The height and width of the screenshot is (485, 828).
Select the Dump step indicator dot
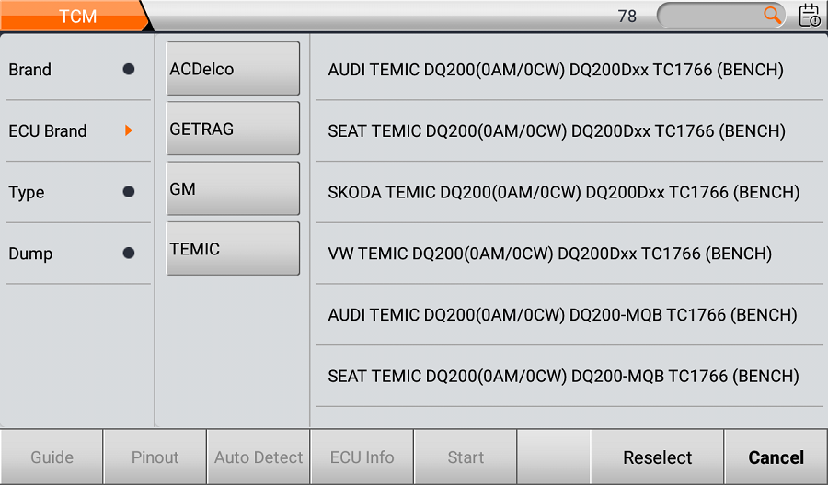pyautogui.click(x=129, y=253)
